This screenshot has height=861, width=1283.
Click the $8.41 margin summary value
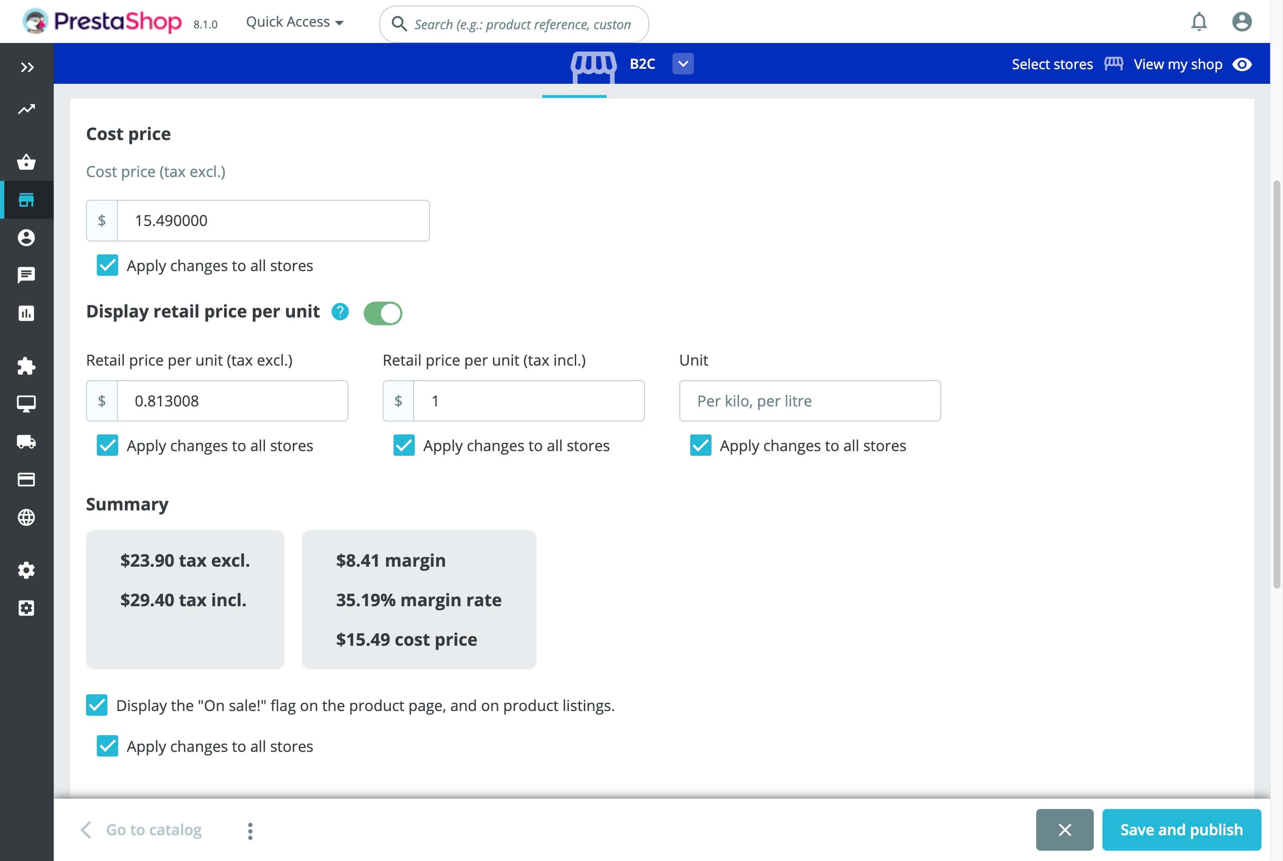pos(391,560)
